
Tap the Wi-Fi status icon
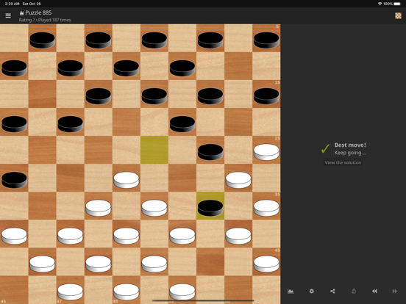coord(380,4)
